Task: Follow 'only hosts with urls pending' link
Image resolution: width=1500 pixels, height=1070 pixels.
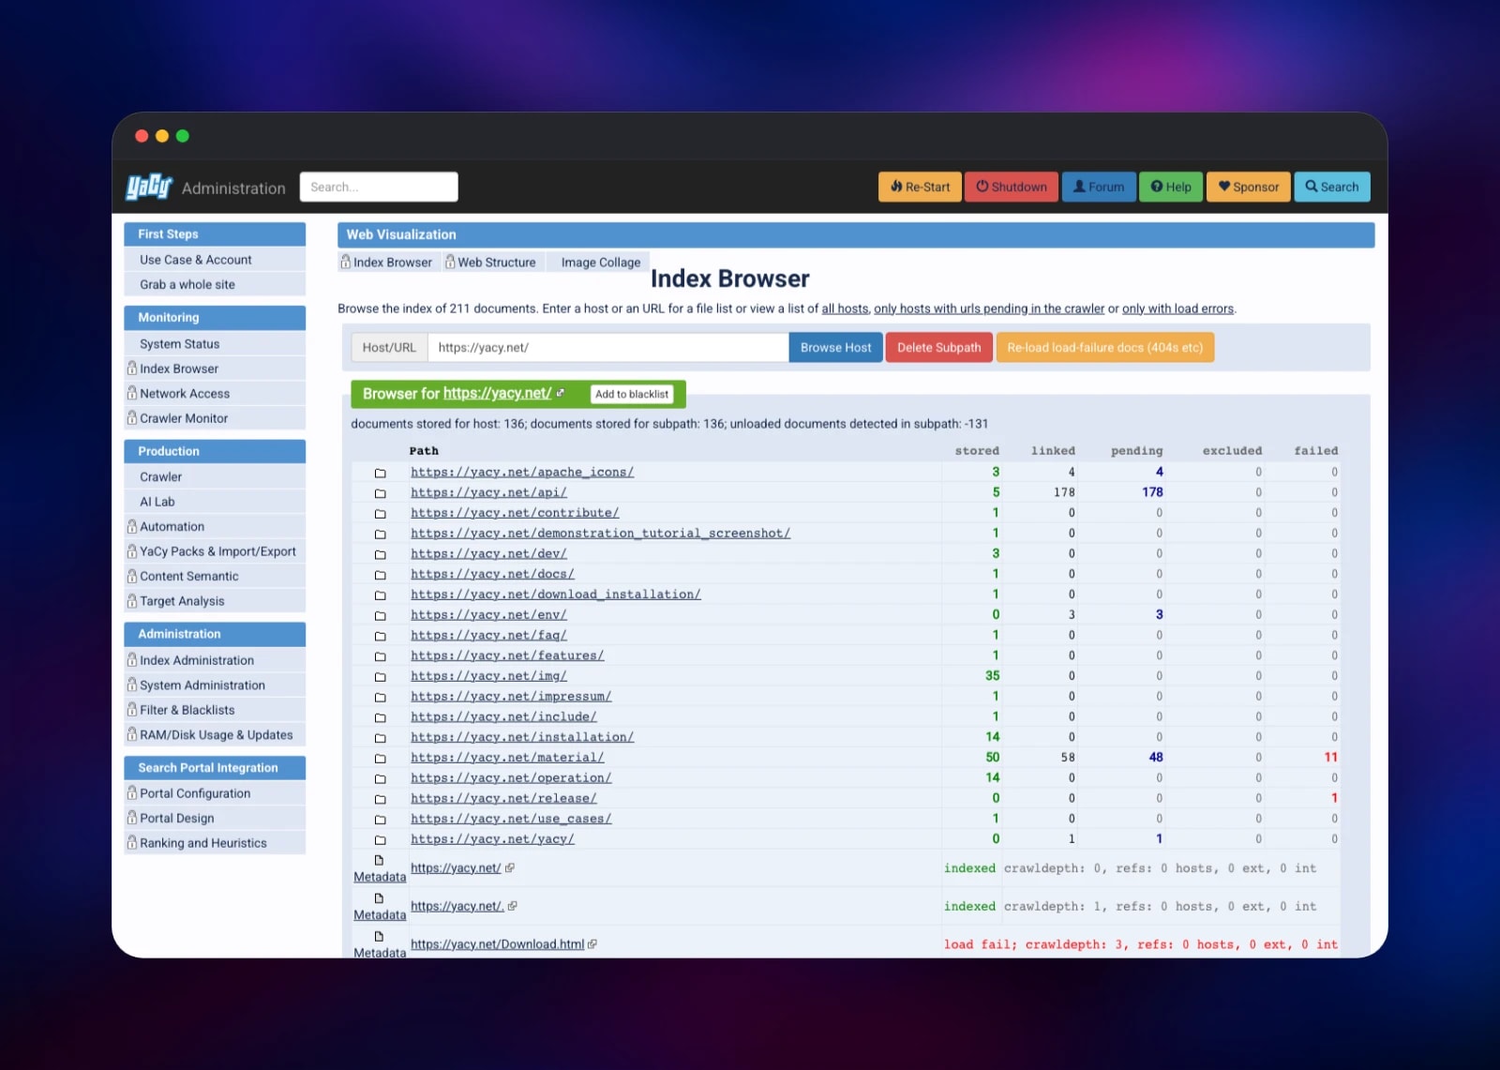Action: pos(989,309)
